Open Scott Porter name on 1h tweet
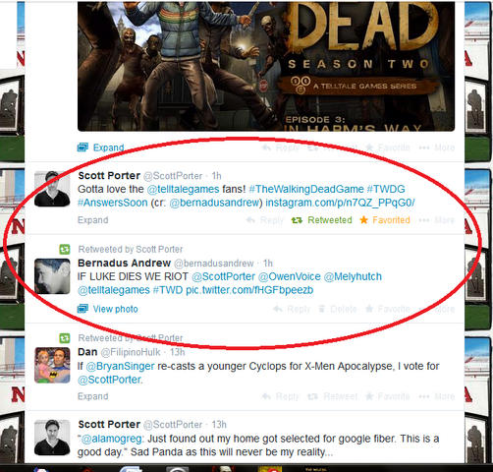This screenshot has height=472, width=493. [x=109, y=176]
